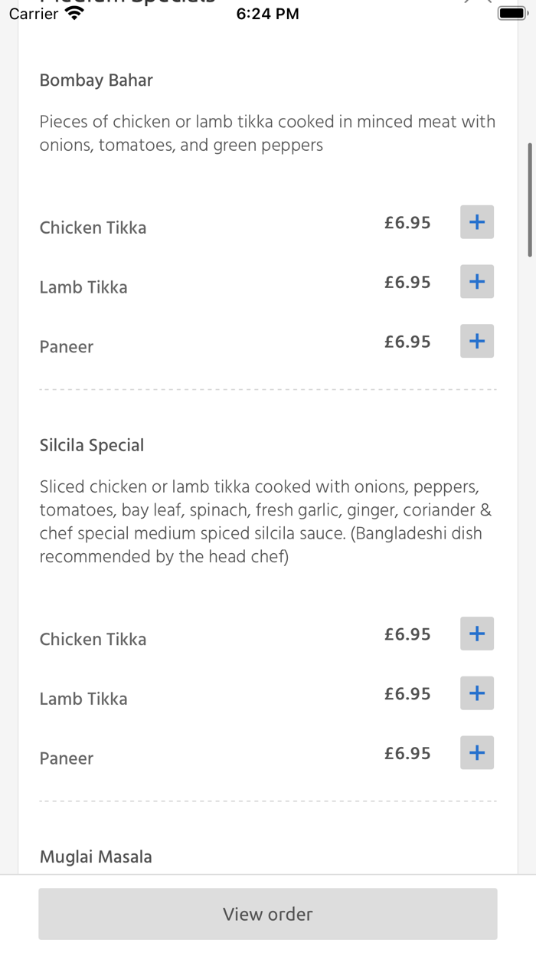The width and height of the screenshot is (536, 953).
Task: Click the scrollbar on the right edge
Action: [531, 195]
